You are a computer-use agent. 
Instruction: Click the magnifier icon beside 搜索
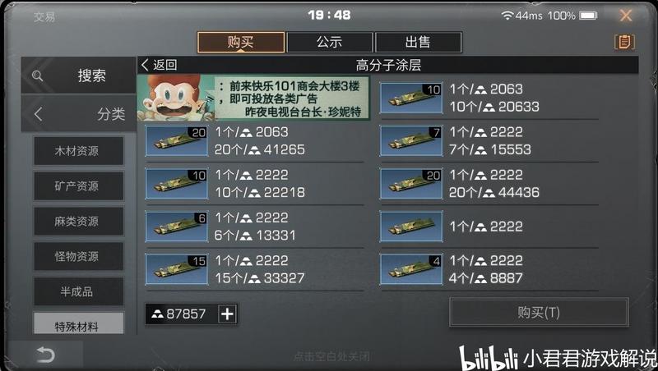(x=37, y=76)
